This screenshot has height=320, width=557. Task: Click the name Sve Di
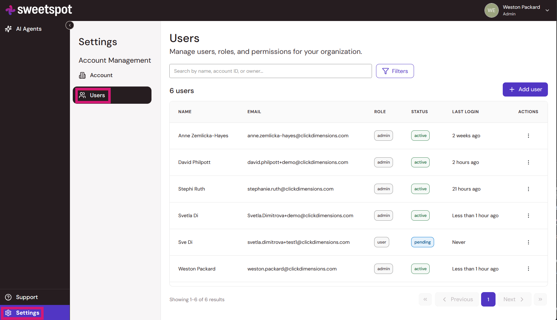[185, 242]
